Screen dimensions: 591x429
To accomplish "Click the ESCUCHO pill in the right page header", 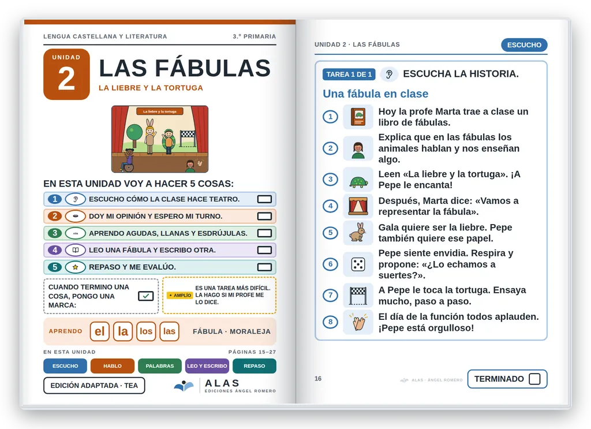I will [x=524, y=45].
